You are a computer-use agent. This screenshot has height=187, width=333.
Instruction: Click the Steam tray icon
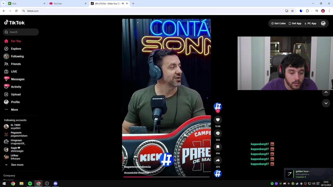pos(297,184)
